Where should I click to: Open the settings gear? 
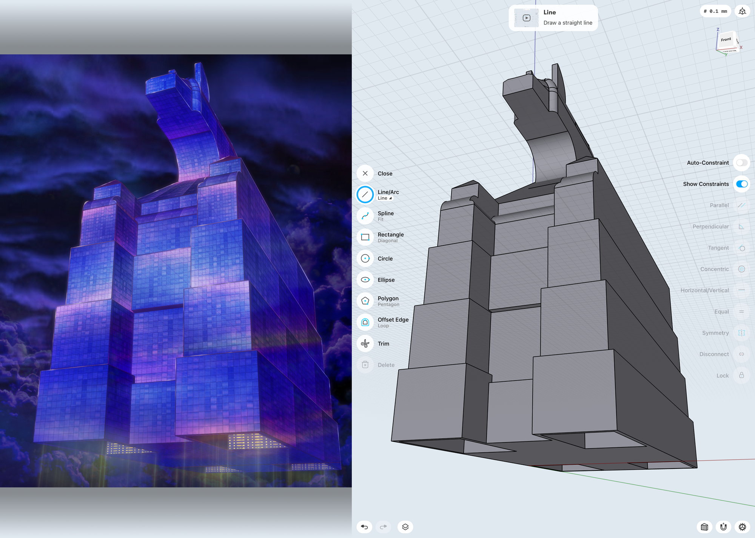(742, 527)
